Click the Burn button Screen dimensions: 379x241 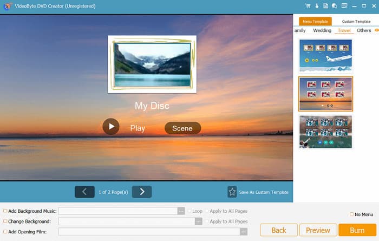(x=357, y=230)
